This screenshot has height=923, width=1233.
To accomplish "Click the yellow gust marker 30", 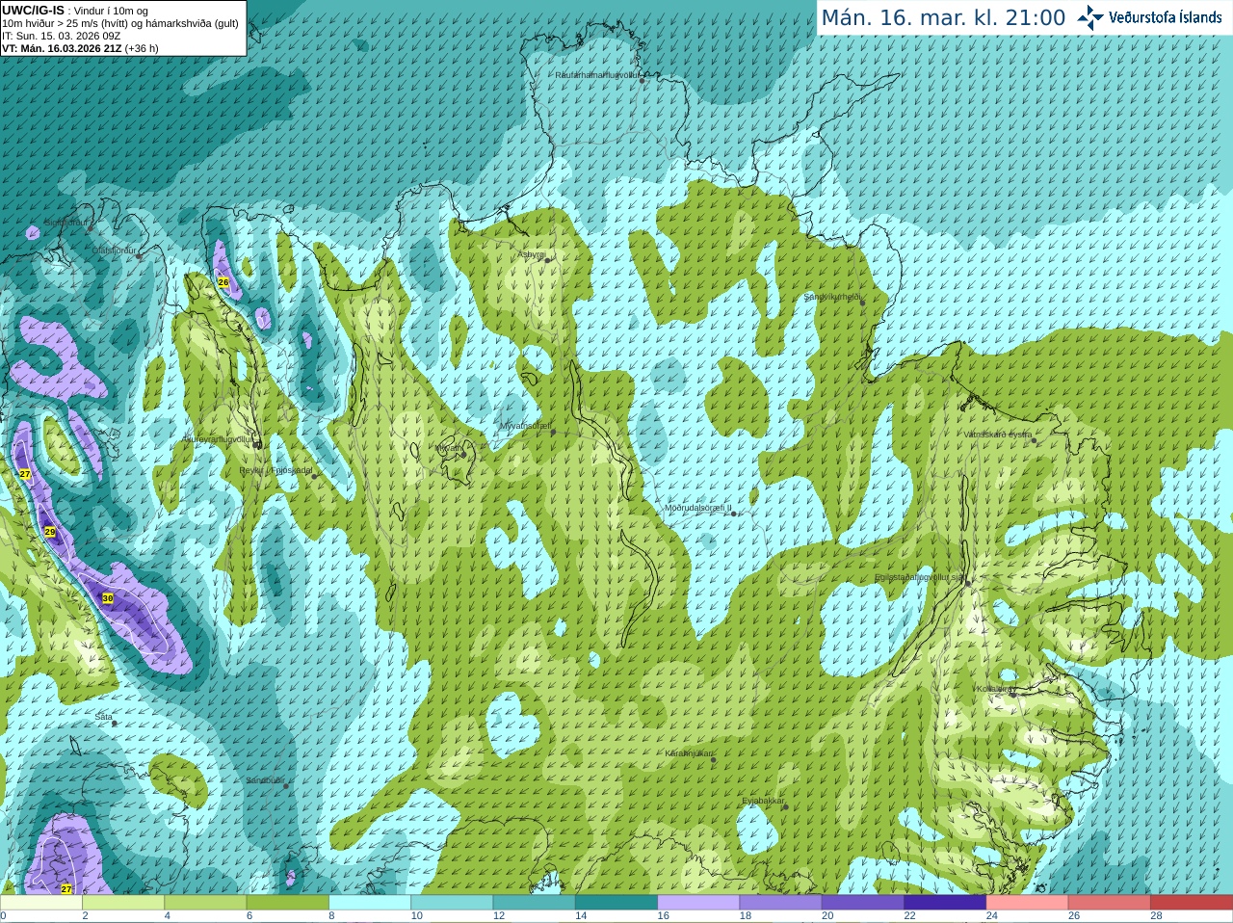I will [x=108, y=598].
